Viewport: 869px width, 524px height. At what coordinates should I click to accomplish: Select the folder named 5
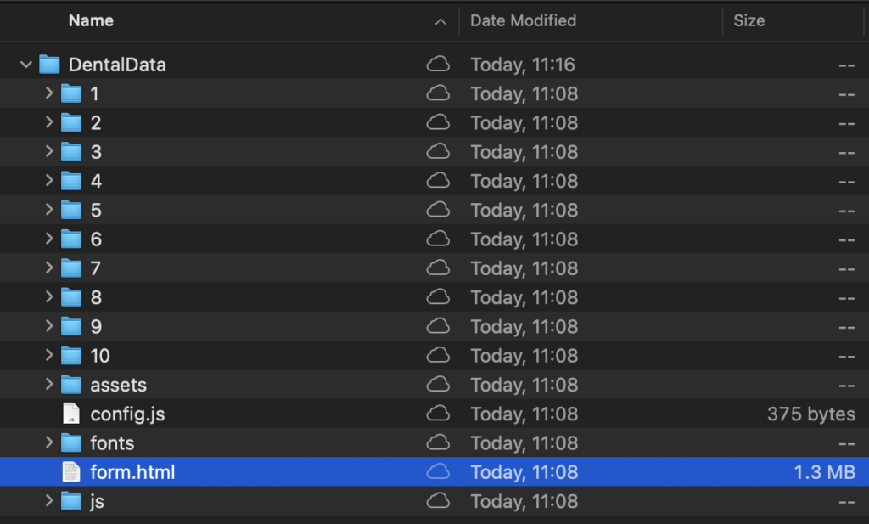96,210
